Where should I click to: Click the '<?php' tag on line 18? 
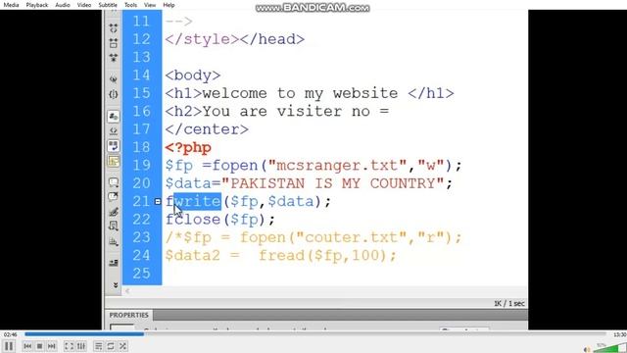188,147
